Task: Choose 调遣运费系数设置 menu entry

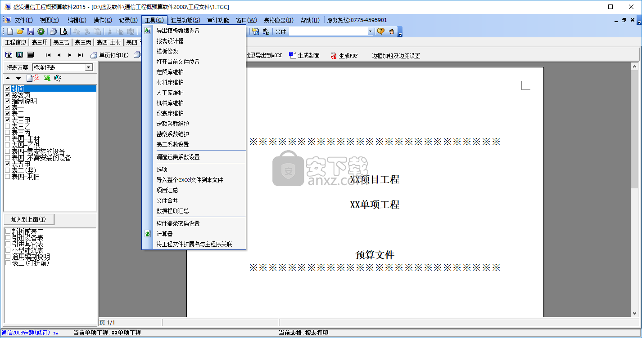Action: [178, 157]
